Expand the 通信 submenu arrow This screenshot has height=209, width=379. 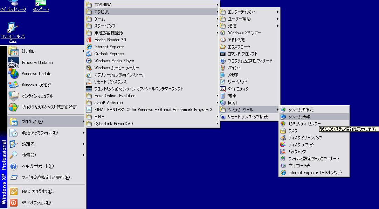[277, 26]
